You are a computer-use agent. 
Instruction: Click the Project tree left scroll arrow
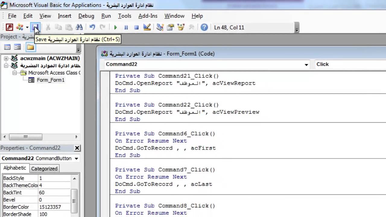pyautogui.click(x=4, y=137)
